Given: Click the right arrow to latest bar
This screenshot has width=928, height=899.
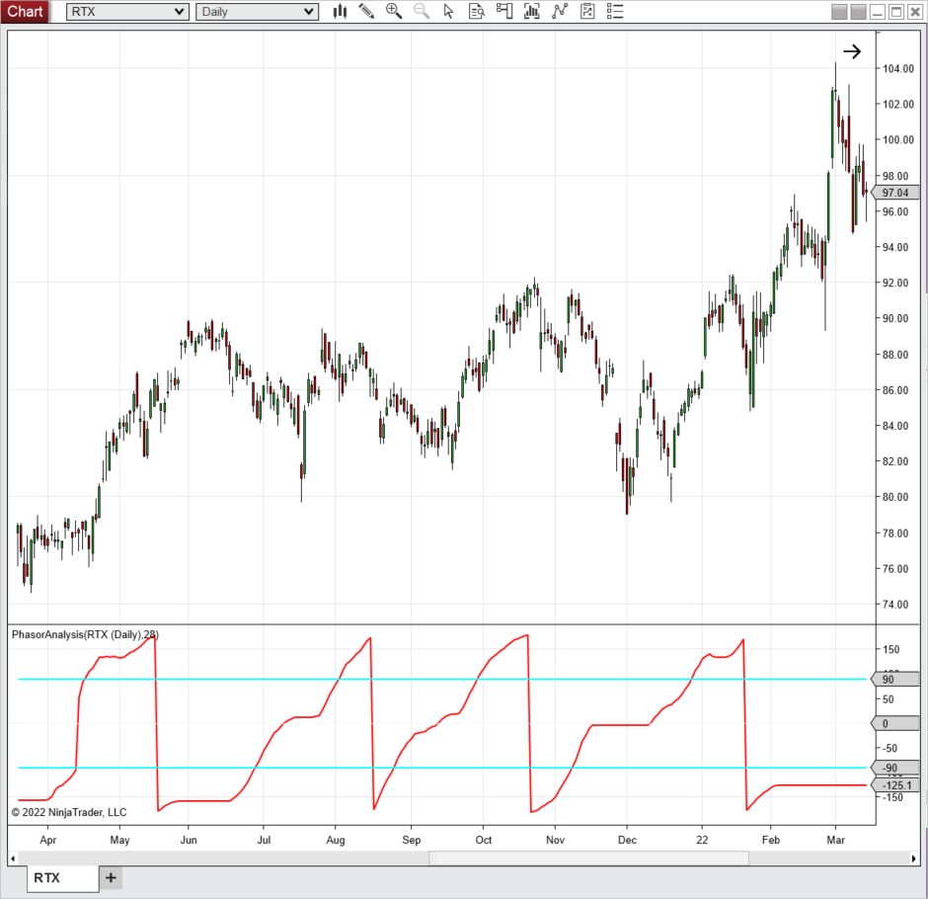Looking at the screenshot, I should (x=852, y=52).
